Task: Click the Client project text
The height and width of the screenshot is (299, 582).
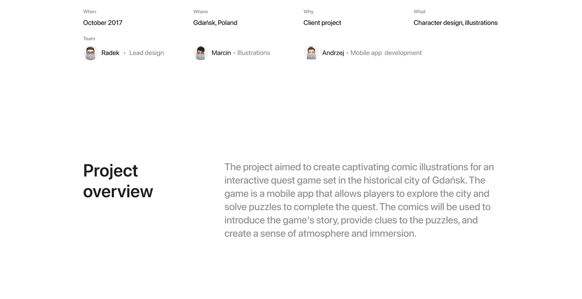Action: [x=322, y=23]
